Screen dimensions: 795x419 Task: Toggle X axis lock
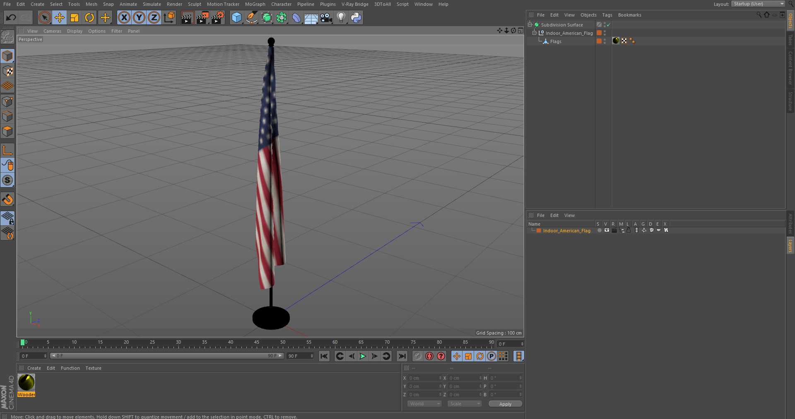[x=124, y=17]
